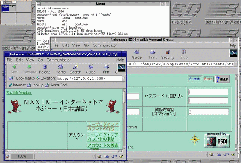The width and height of the screenshot is (241, 163).
Task: Click the HELP button with question mark
Action: [x=223, y=79]
